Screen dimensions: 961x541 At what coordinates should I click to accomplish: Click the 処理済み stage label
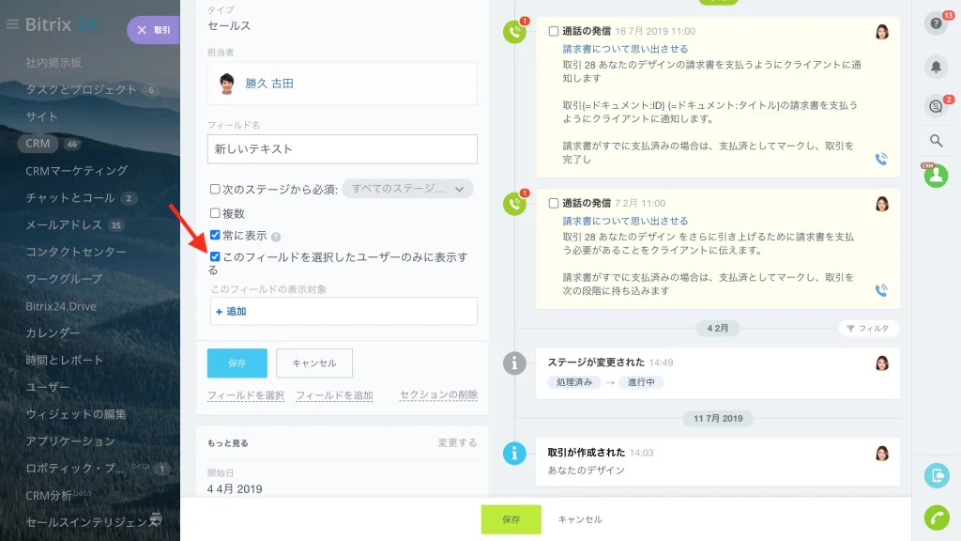574,382
